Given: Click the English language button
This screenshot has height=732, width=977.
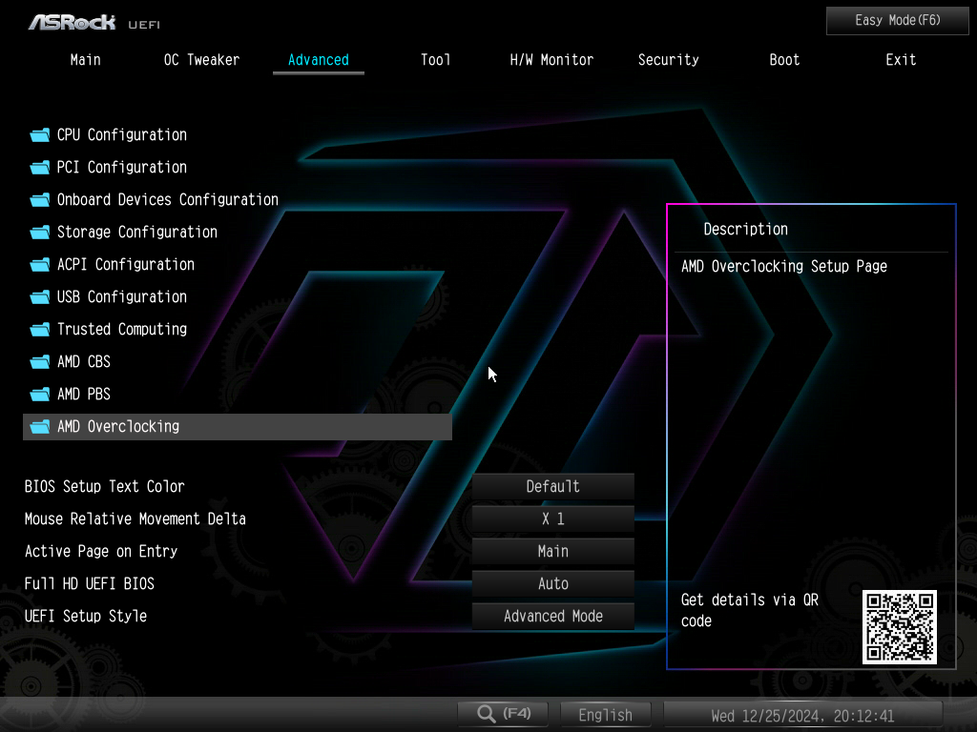Looking at the screenshot, I should 606,714.
